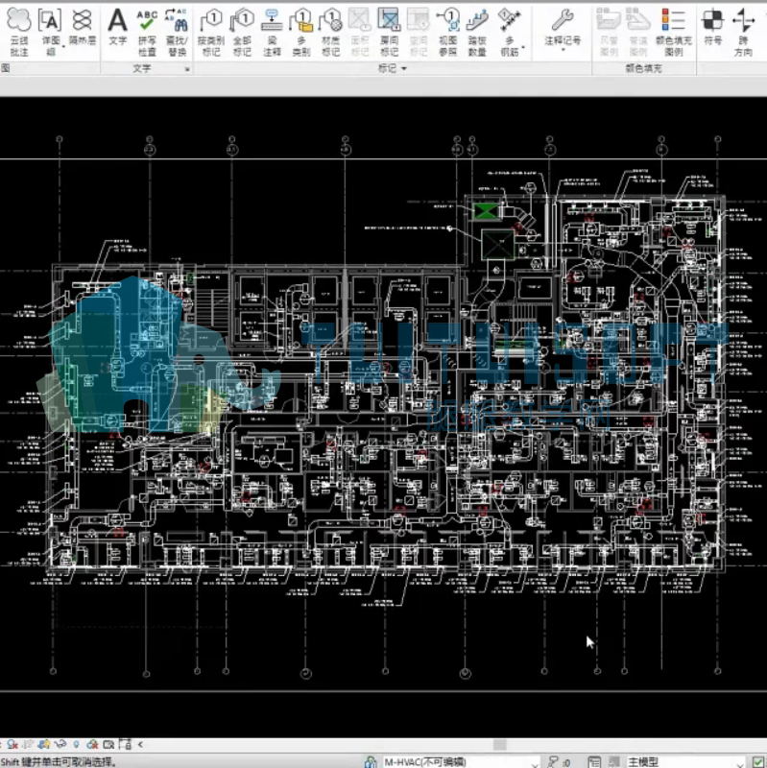Open 查找/替换 find and replace
The height and width of the screenshot is (768, 767).
[177, 33]
